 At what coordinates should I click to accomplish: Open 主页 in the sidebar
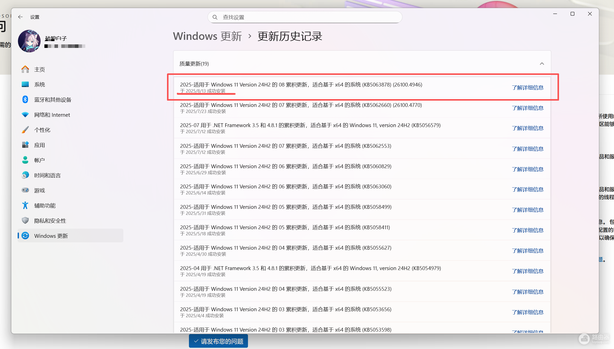point(70,69)
